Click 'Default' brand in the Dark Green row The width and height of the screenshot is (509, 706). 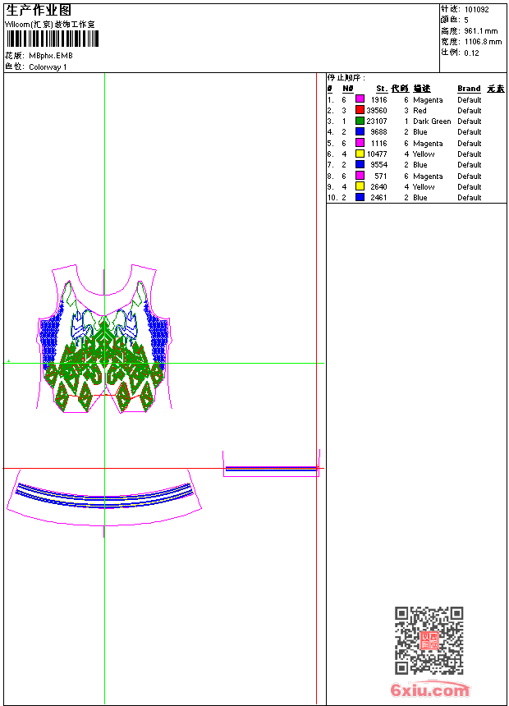pyautogui.click(x=470, y=121)
